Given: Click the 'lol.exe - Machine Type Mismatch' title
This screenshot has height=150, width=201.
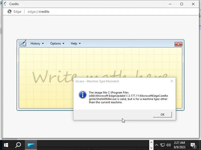Looking at the screenshot, I should tap(97, 81).
